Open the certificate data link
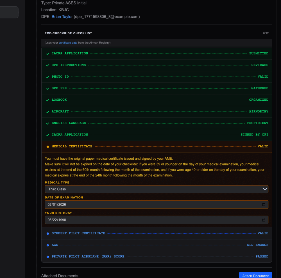The width and height of the screenshot is (281, 278). coord(68,43)
